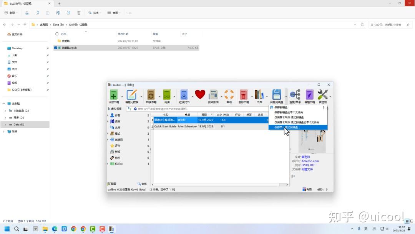
Task: Click the Explorer tab E:\公众号：优爱酷
Action: [x=27, y=3]
